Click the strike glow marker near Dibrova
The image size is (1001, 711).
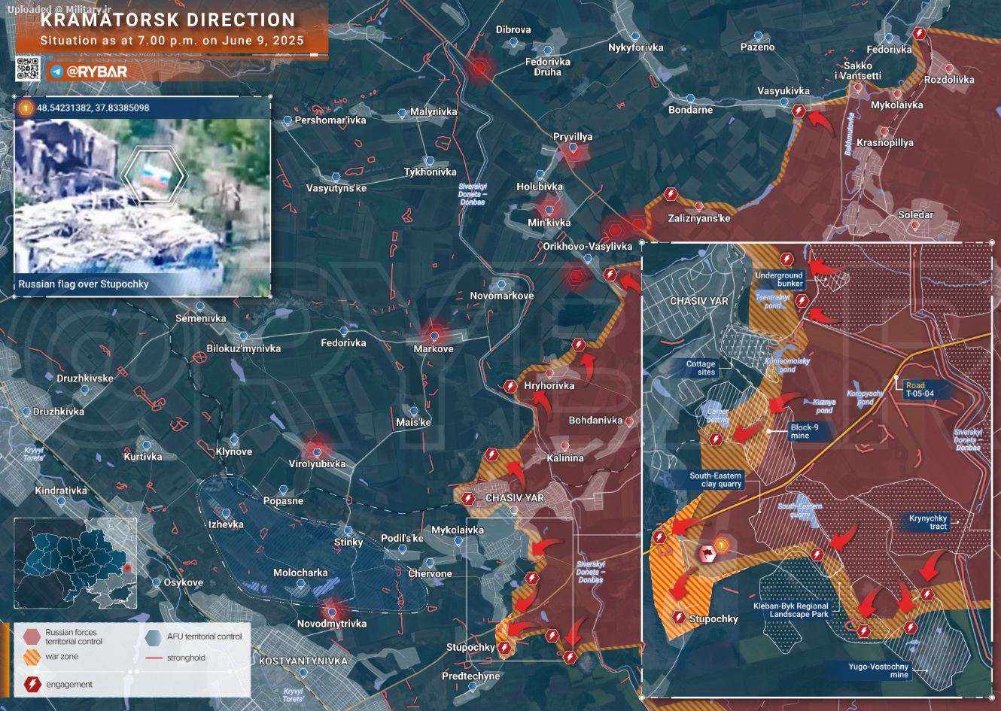coord(479,68)
